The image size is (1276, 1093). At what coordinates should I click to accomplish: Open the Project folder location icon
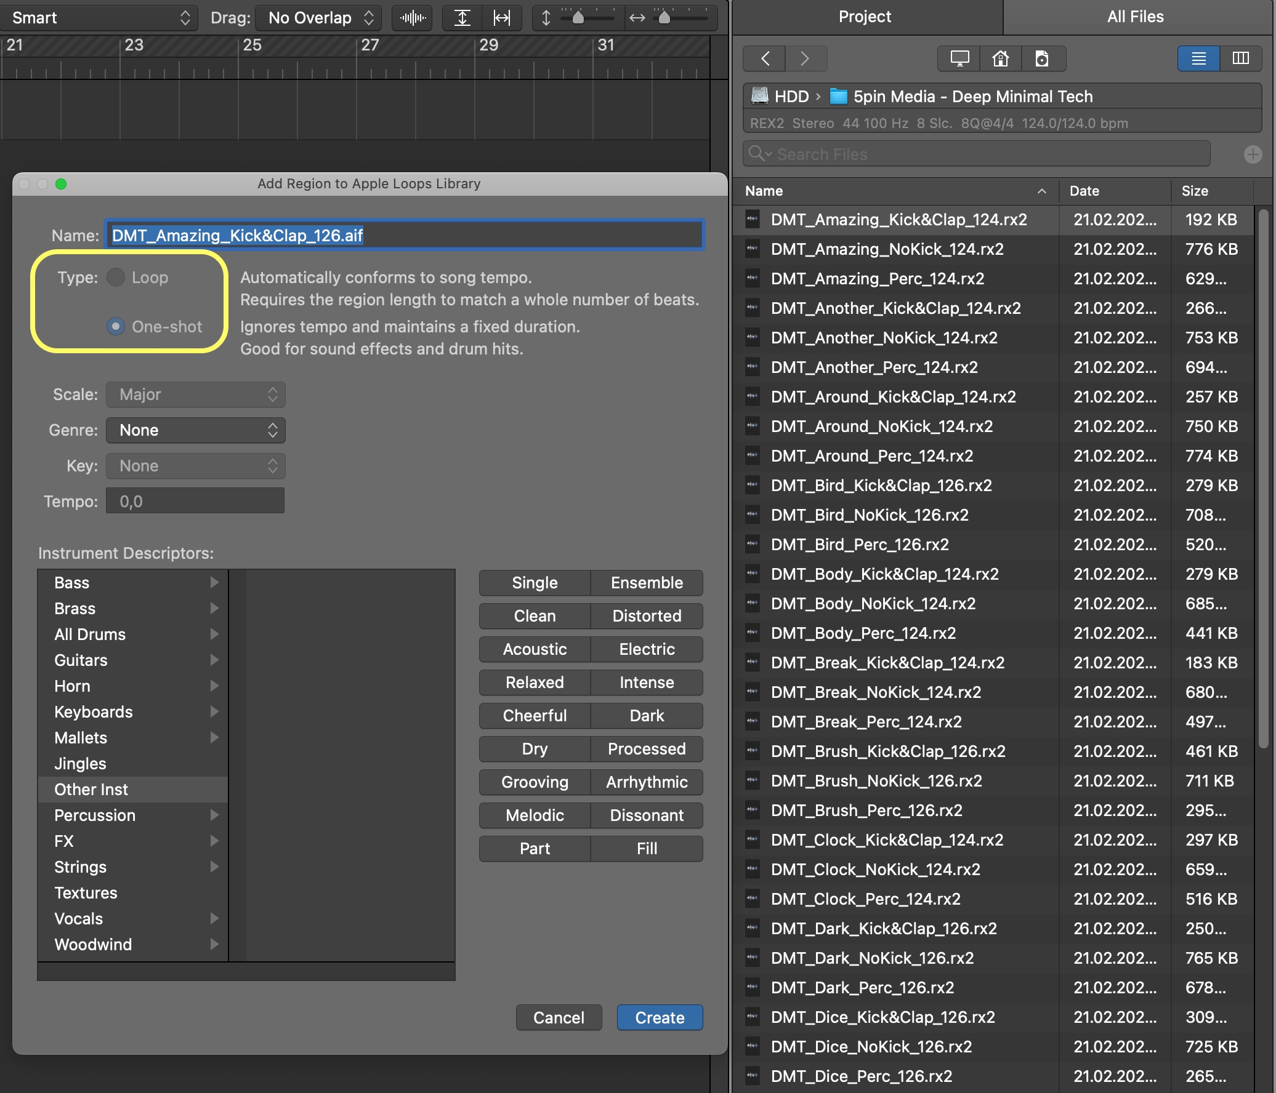[x=1042, y=58]
